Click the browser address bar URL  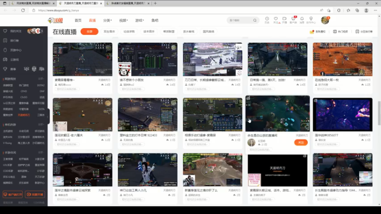coord(59,10)
